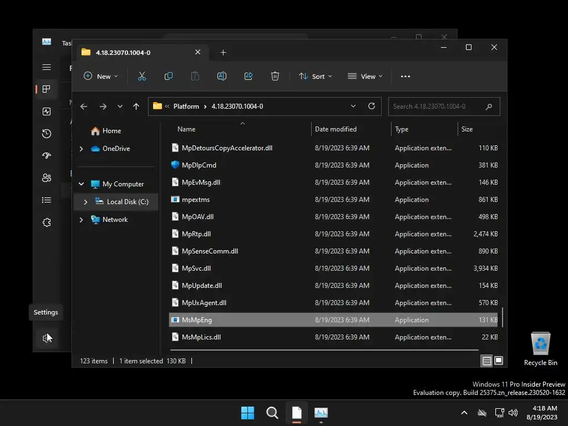This screenshot has width=568, height=426.
Task: Open the New item dropdown
Action: [x=100, y=77]
